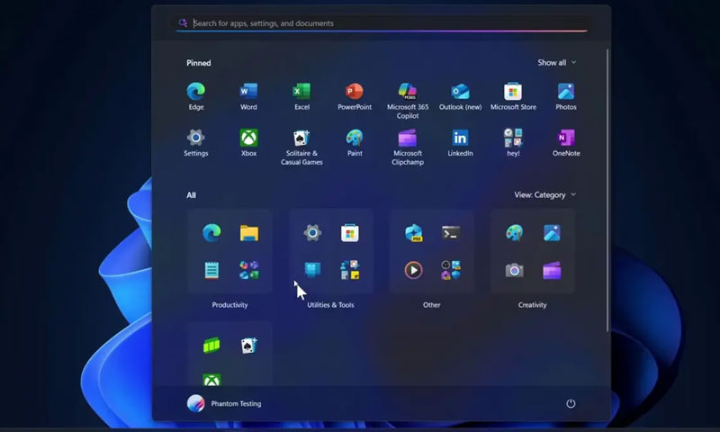
Task: Open Microsoft 365 Copilot app
Action: click(x=408, y=101)
